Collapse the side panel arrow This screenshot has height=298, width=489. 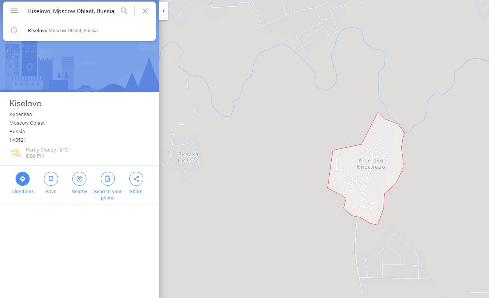point(163,11)
